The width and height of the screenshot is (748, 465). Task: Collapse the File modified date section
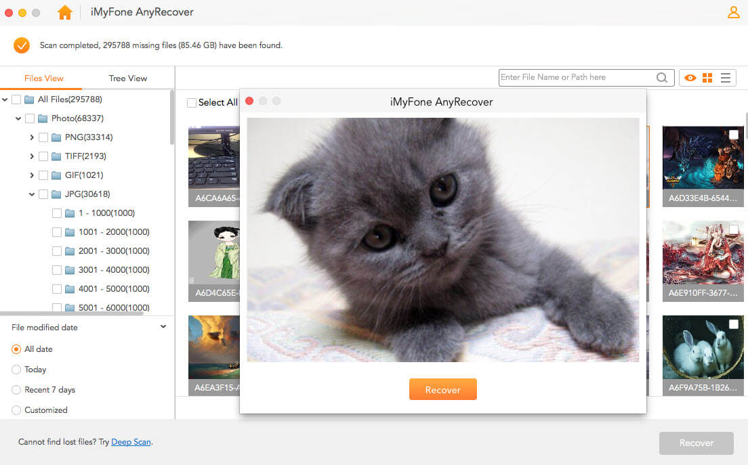click(x=163, y=327)
